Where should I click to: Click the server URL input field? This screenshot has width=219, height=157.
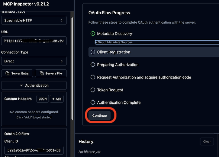[x=34, y=41]
